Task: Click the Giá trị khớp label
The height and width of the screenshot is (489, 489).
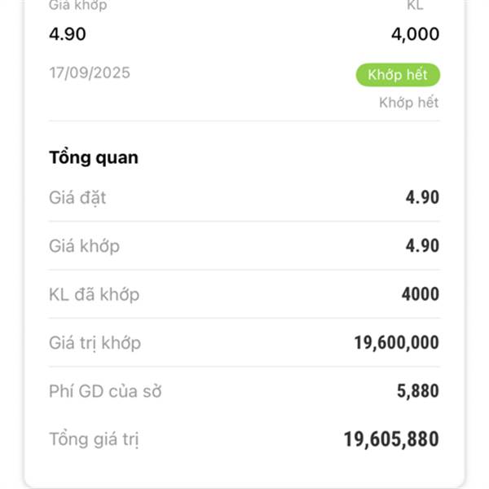Action: (95, 343)
